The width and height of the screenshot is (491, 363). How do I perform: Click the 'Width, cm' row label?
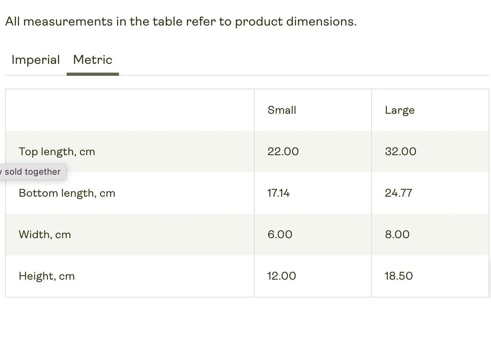coord(45,235)
